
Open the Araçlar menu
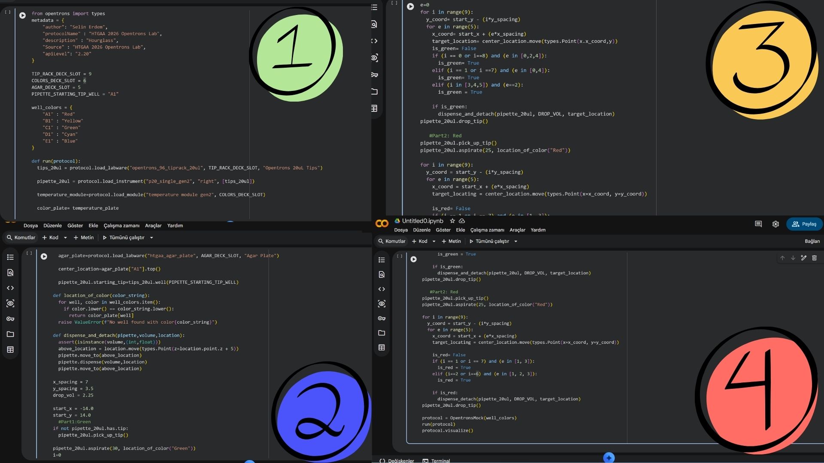click(517, 230)
